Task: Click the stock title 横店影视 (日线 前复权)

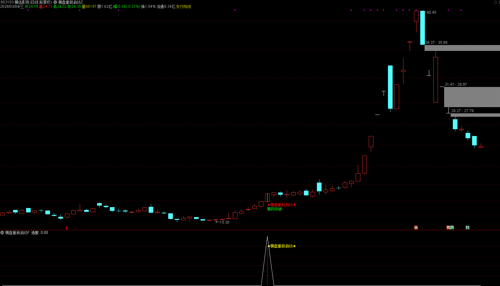Action: (x=33, y=2)
